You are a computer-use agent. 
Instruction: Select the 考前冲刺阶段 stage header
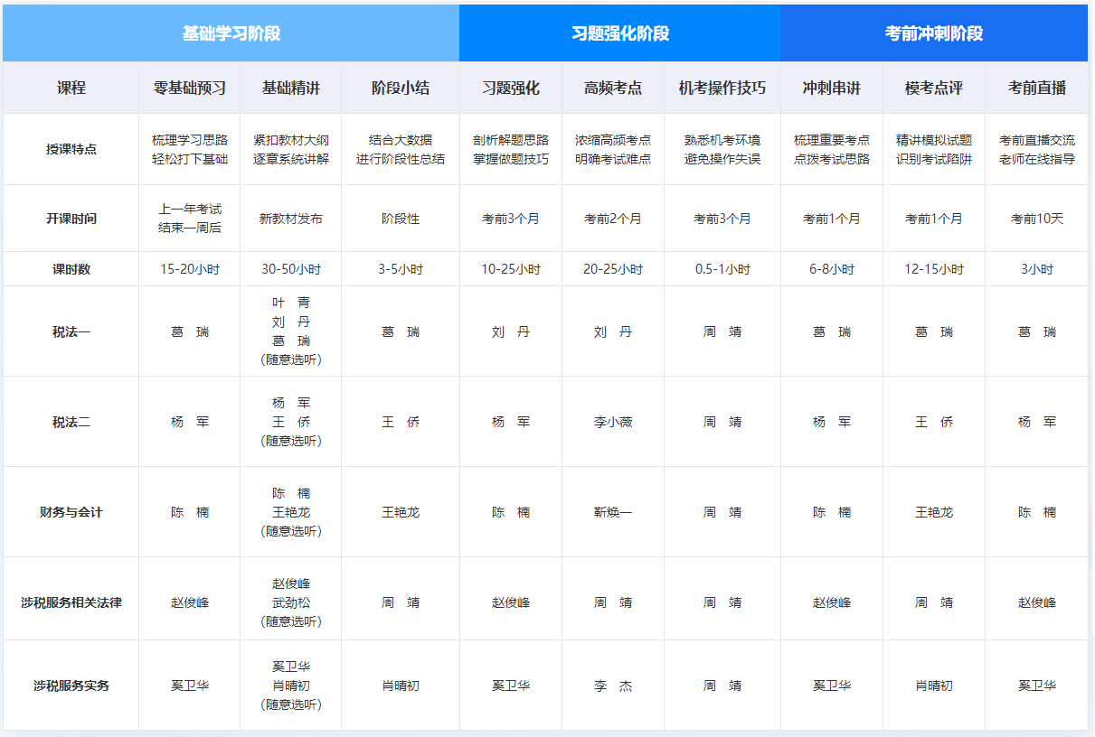click(x=934, y=33)
